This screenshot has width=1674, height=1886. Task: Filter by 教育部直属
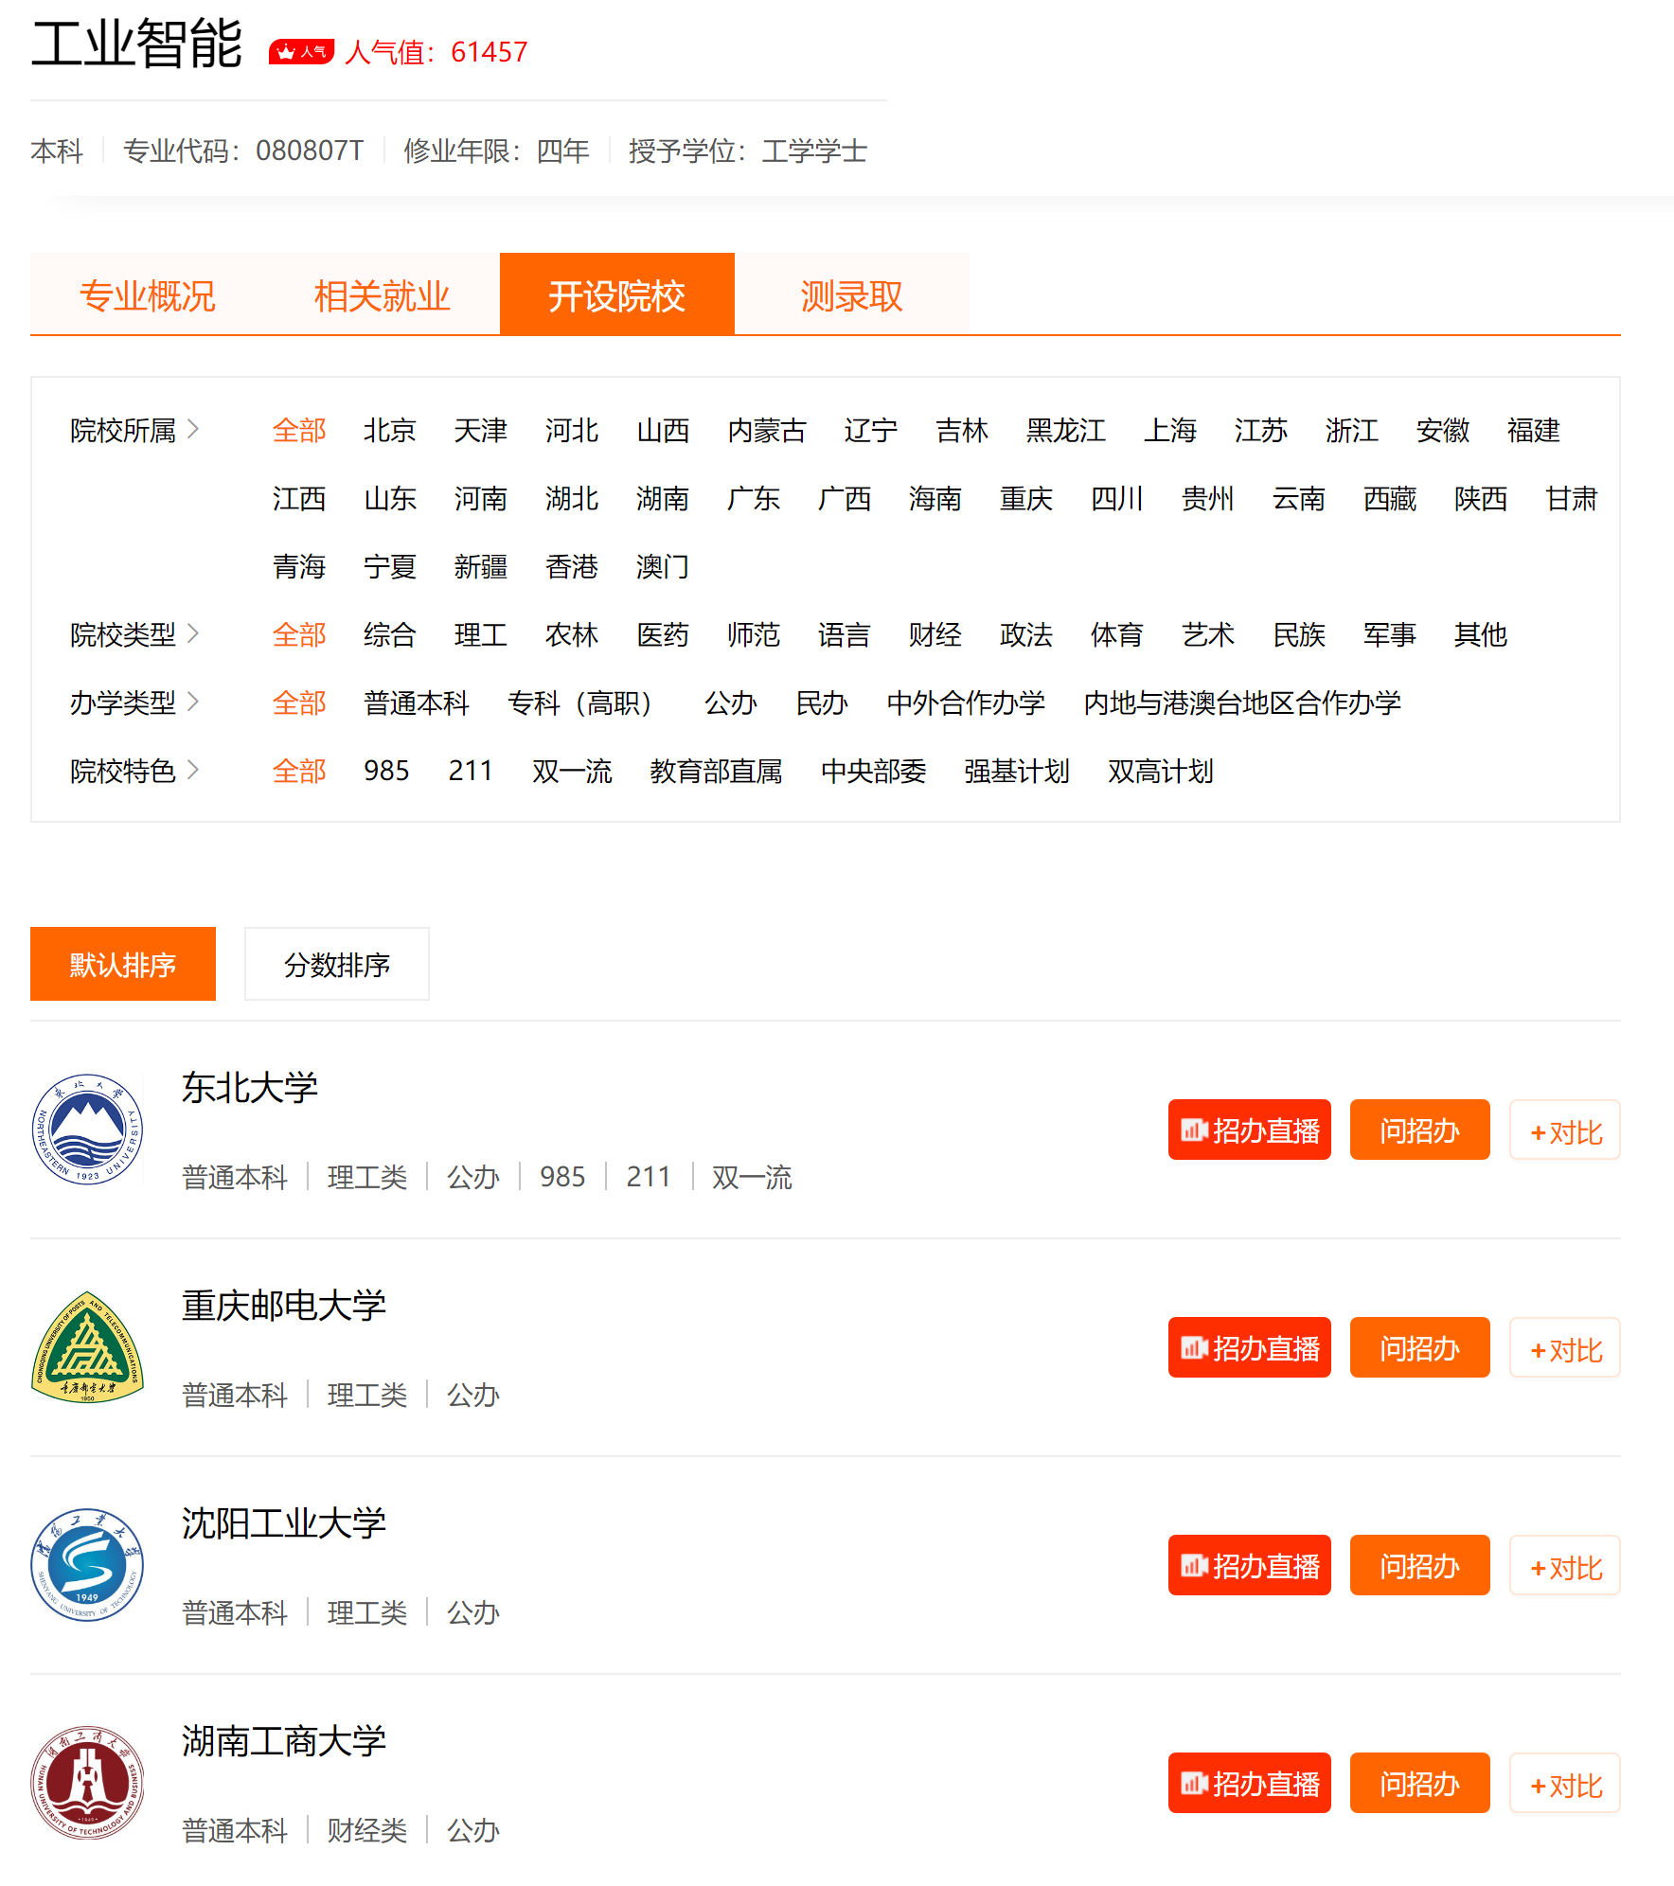click(x=716, y=771)
